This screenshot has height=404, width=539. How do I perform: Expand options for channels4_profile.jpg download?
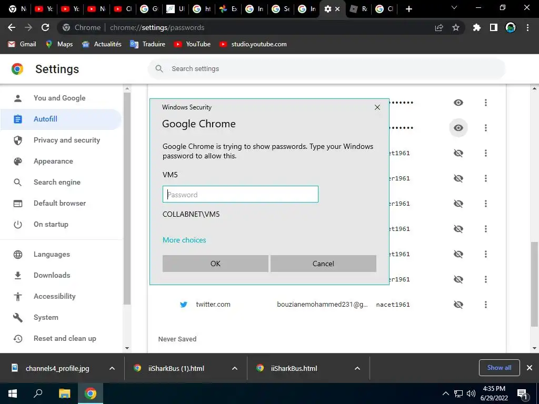click(112, 368)
